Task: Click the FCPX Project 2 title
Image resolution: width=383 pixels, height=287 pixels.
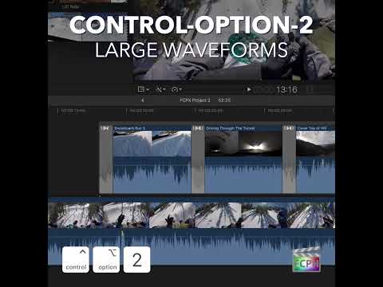Action: [x=195, y=100]
